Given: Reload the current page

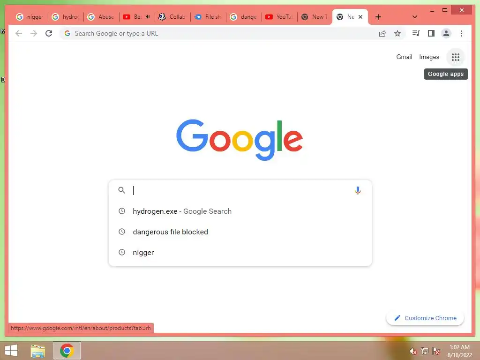Looking at the screenshot, I should click(49, 33).
